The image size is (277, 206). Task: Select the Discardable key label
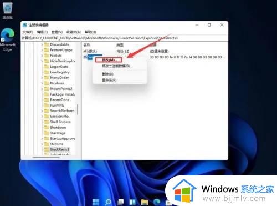coord(59,44)
